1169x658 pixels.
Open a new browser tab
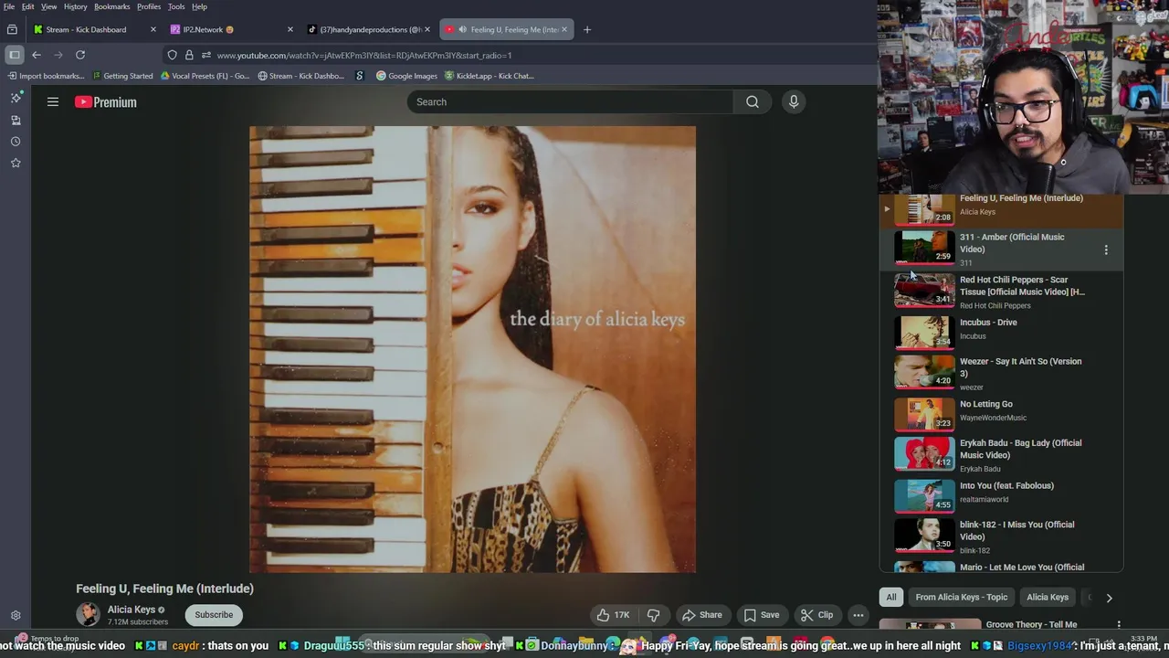587,29
